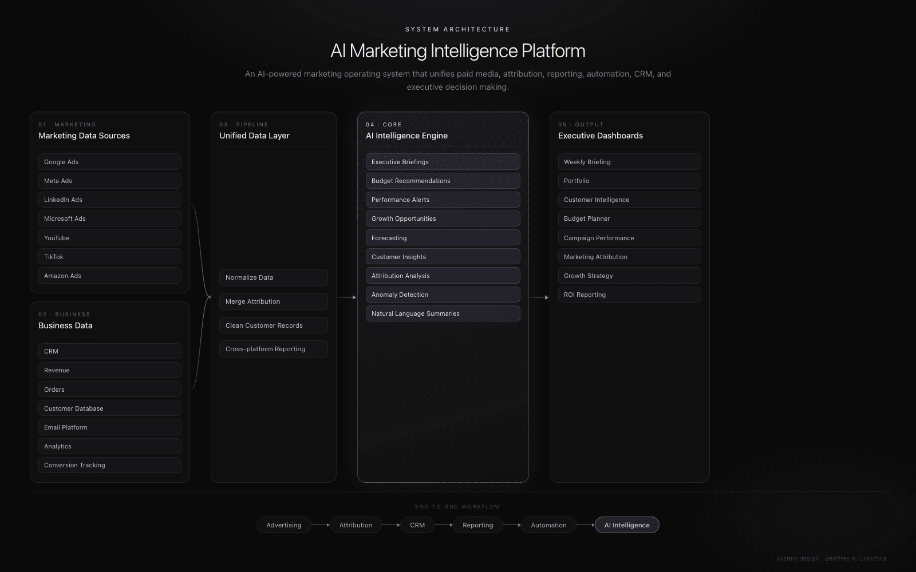Image resolution: width=916 pixels, height=572 pixels.
Task: Click the AI Intelligence Engine heading
Action: click(407, 136)
